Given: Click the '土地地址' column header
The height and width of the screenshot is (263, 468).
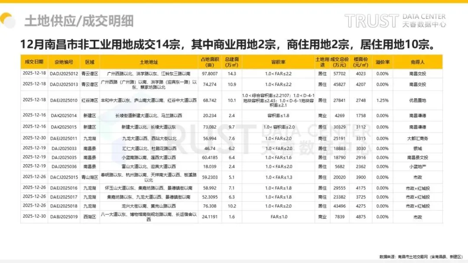Looking at the screenshot, I should (149, 62).
